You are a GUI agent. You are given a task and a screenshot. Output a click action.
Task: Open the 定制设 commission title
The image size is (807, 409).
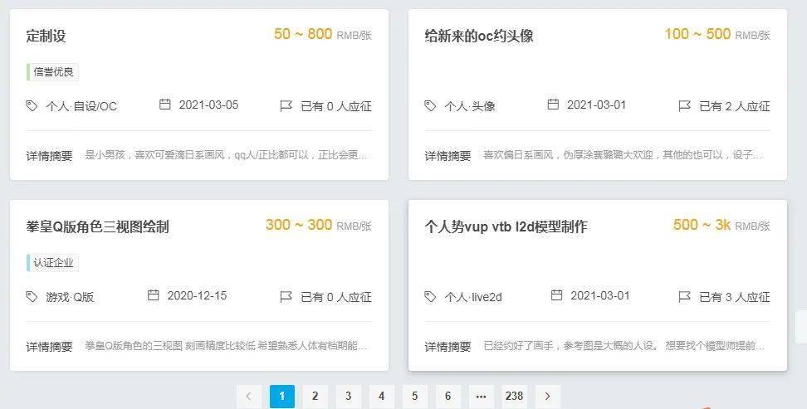46,36
